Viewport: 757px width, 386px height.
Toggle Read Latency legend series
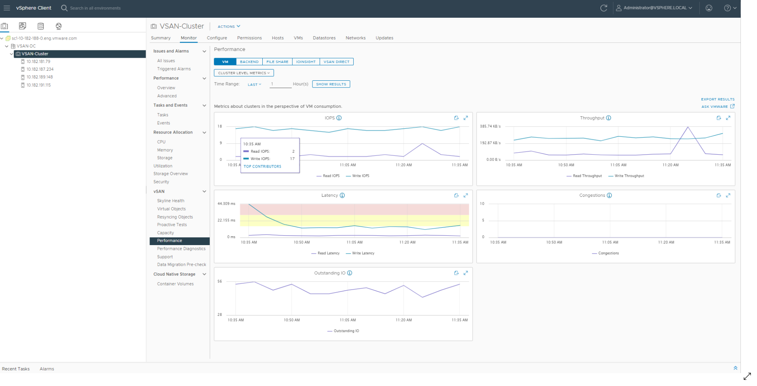[325, 254]
